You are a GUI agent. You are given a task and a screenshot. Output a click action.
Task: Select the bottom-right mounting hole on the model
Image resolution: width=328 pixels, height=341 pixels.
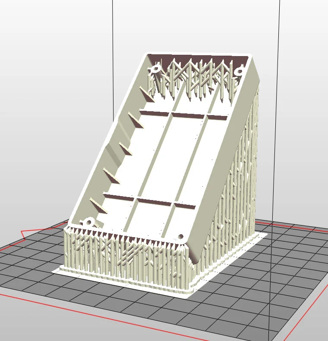[180, 237]
